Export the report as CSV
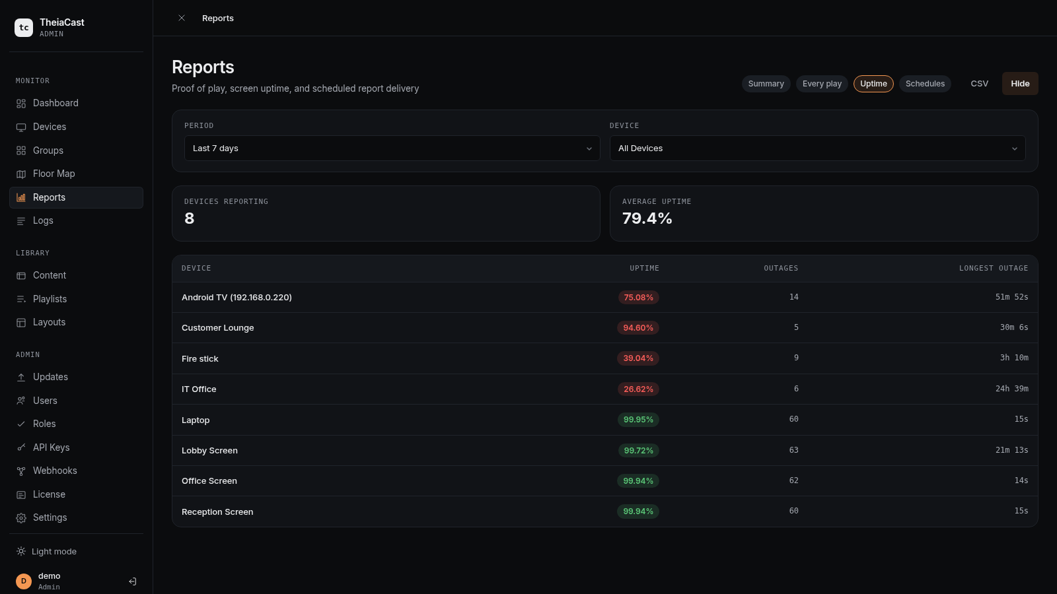1057x594 pixels. (x=979, y=84)
